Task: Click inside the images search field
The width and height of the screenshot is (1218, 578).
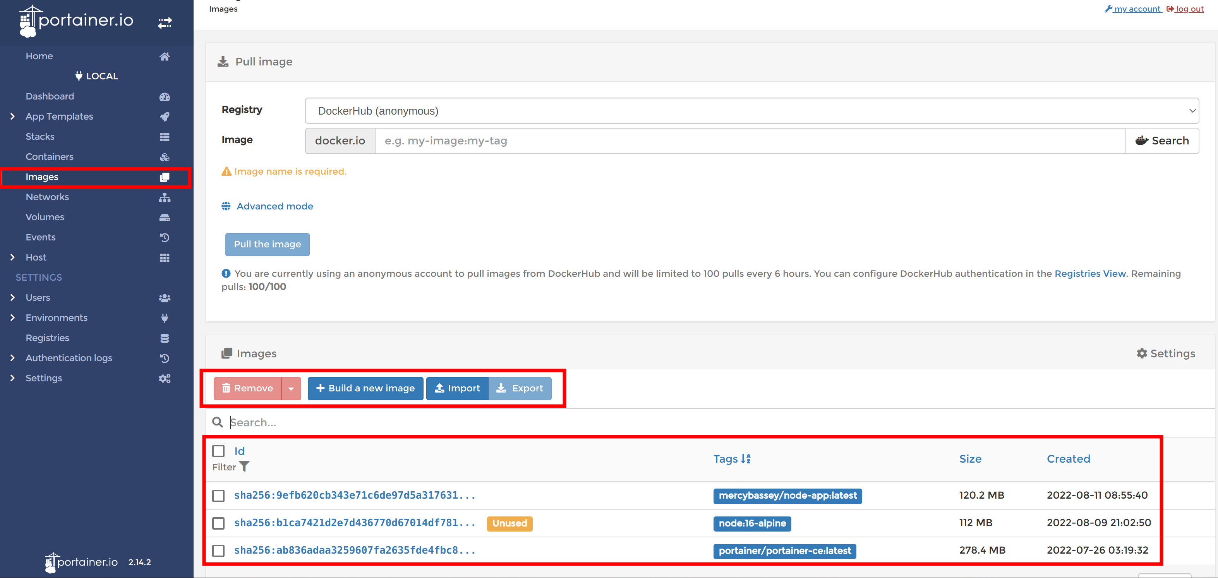Action: (425, 422)
